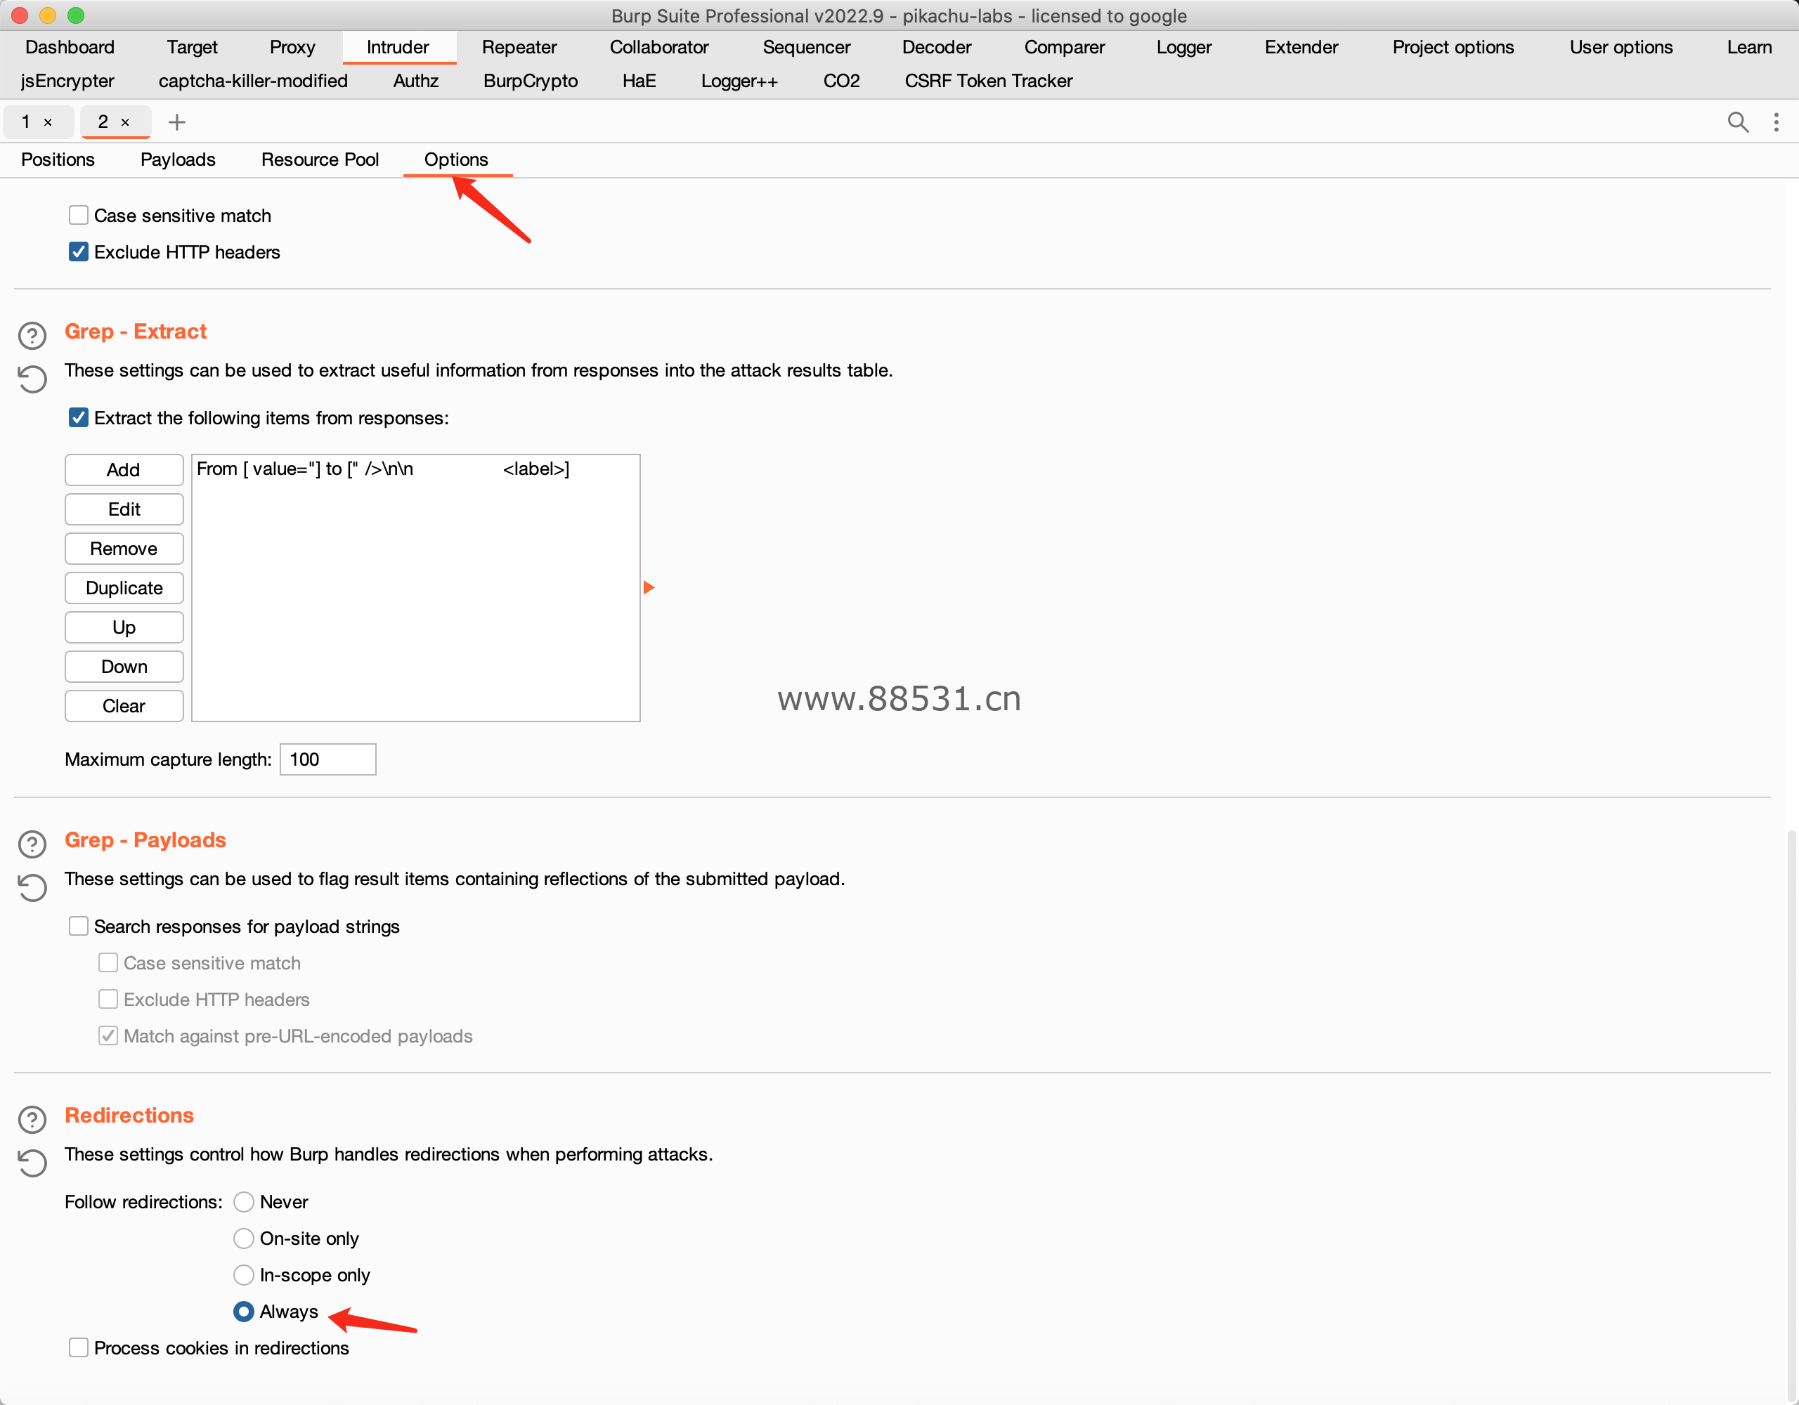Select the 'From [ value="]' extract rule row
Screen dimensions: 1799x1405
point(415,469)
